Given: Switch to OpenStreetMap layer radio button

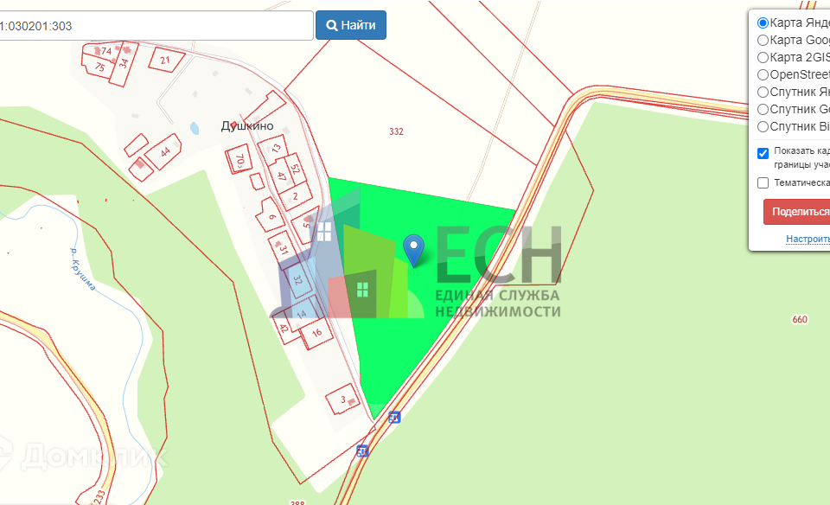Looking at the screenshot, I should 763,74.
